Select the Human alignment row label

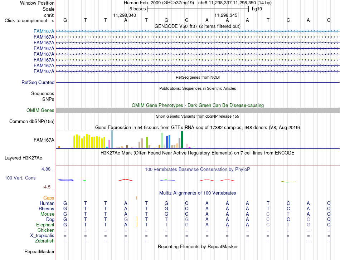[x=47, y=203]
